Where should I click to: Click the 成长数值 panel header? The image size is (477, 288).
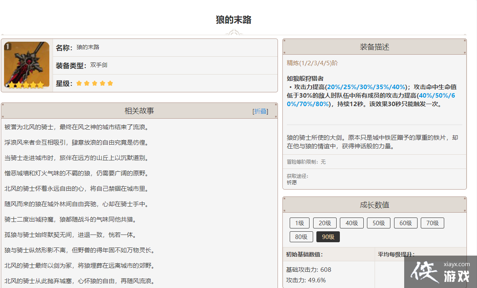coord(374,205)
